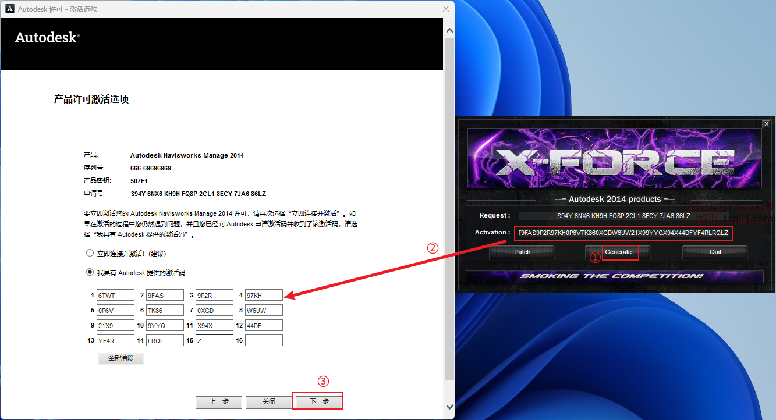
Task: Click activation code field 15 containing Z
Action: [x=214, y=340]
